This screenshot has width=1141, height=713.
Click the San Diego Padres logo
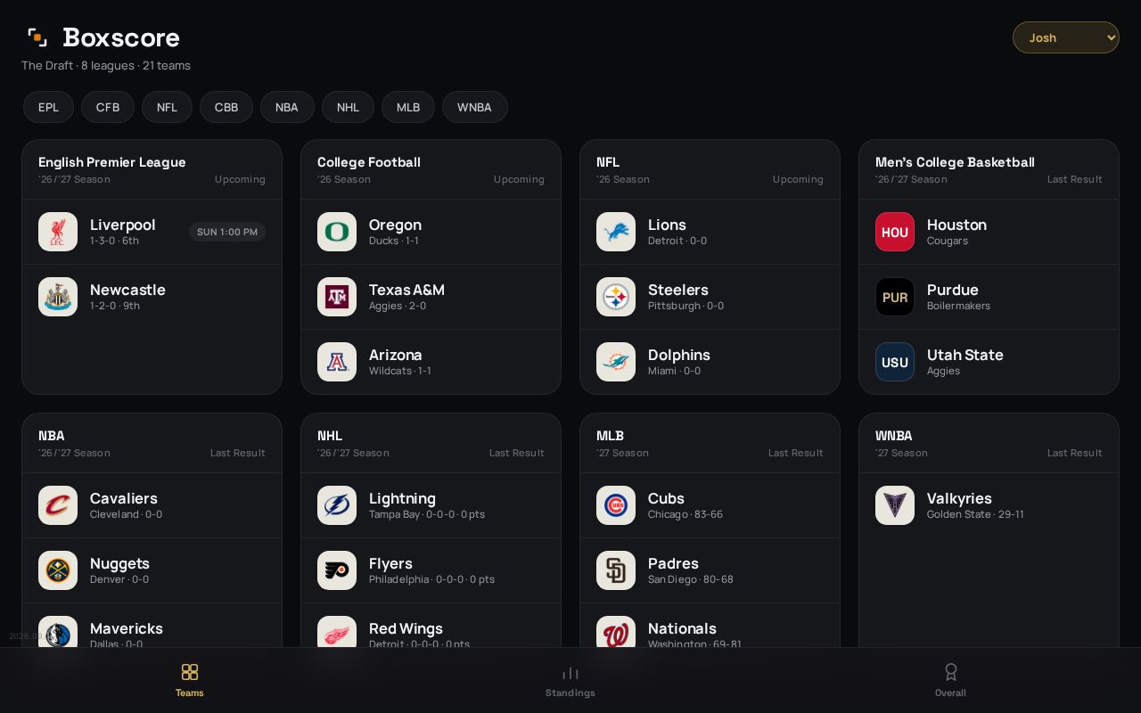[616, 570]
